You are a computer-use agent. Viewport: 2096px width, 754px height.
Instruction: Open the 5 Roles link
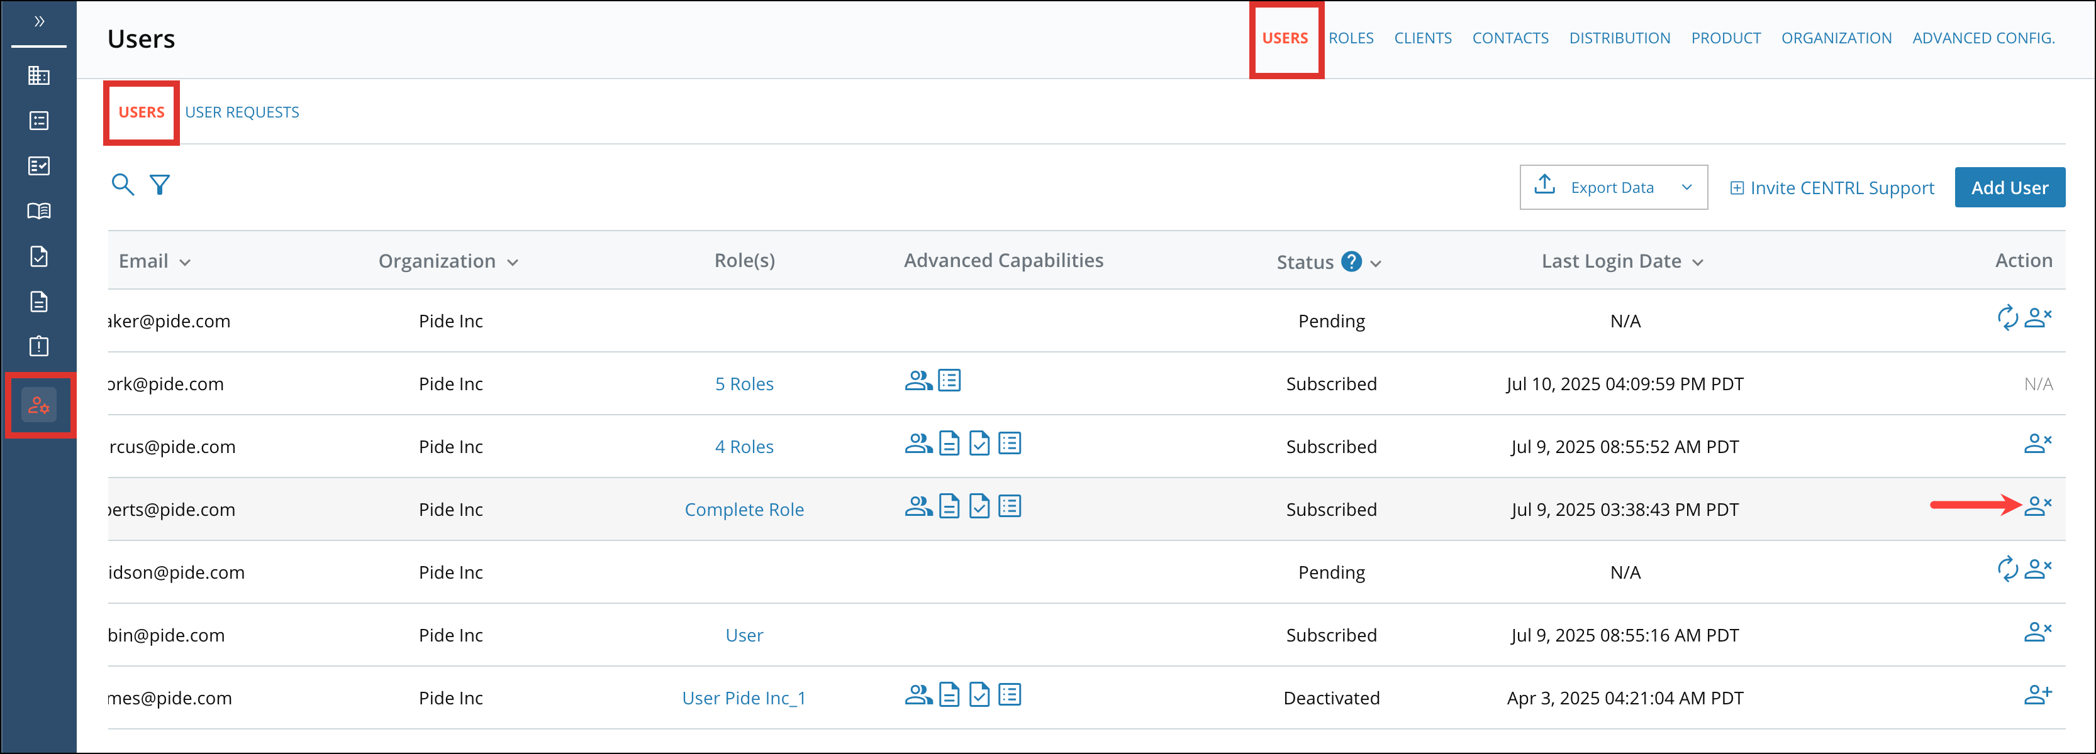pos(744,383)
